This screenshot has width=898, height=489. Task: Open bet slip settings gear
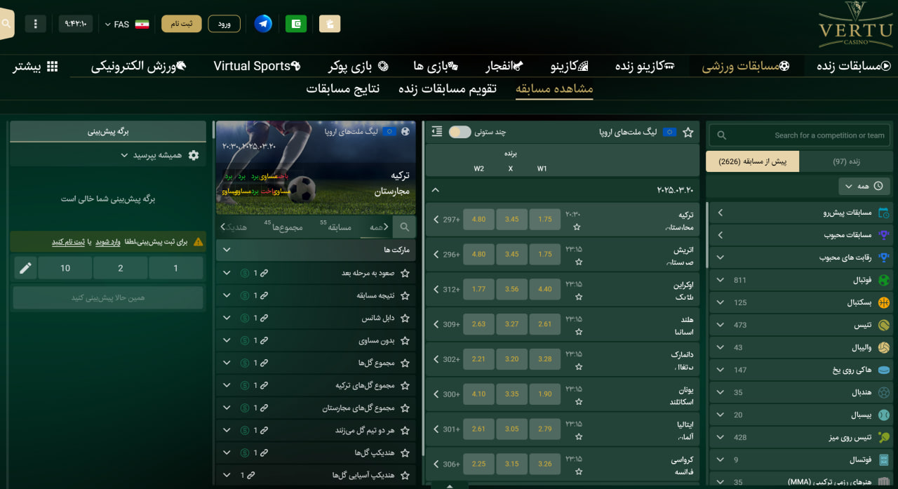click(x=194, y=155)
